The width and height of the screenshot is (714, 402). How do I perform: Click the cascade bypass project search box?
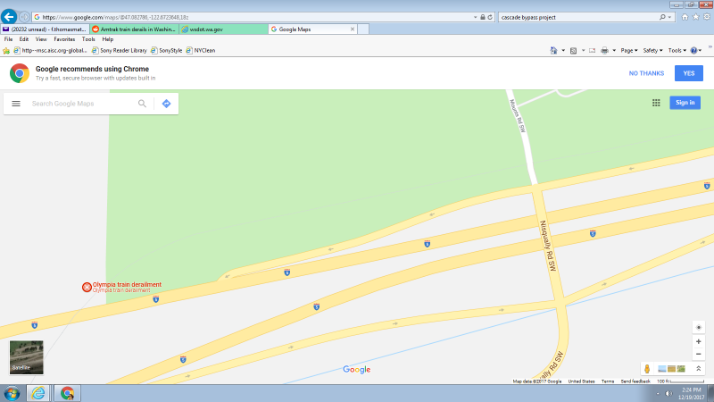(x=578, y=17)
